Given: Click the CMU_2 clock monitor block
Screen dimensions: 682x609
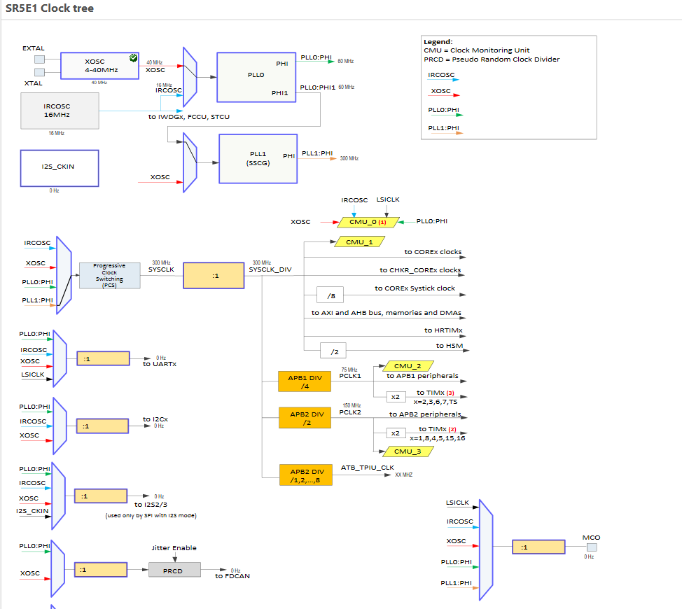Looking at the screenshot, I should (408, 366).
